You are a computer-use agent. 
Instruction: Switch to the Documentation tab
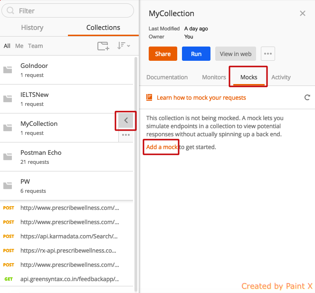pos(167,77)
